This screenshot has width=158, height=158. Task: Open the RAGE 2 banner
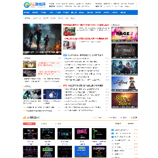click(125, 35)
